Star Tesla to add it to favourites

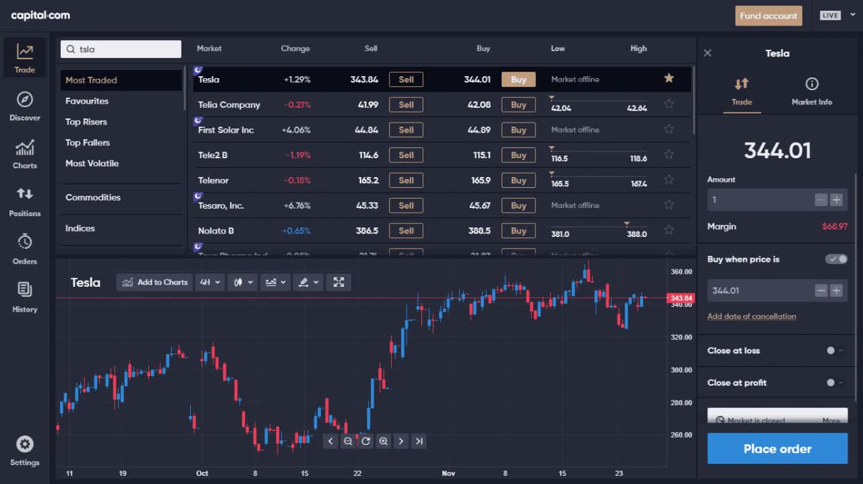click(668, 78)
